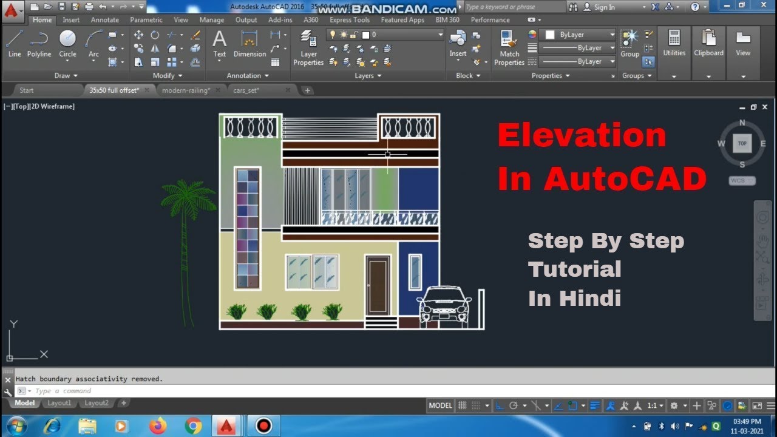Click the Table icon in Annotation panel

(275, 62)
